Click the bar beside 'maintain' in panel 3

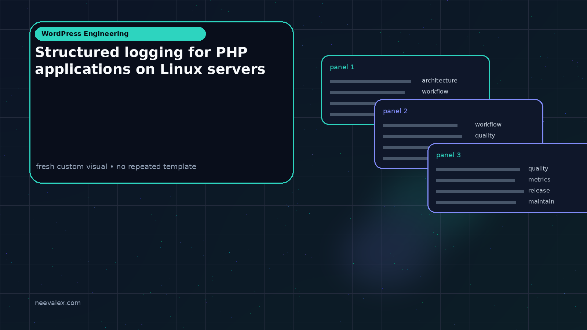(x=476, y=202)
